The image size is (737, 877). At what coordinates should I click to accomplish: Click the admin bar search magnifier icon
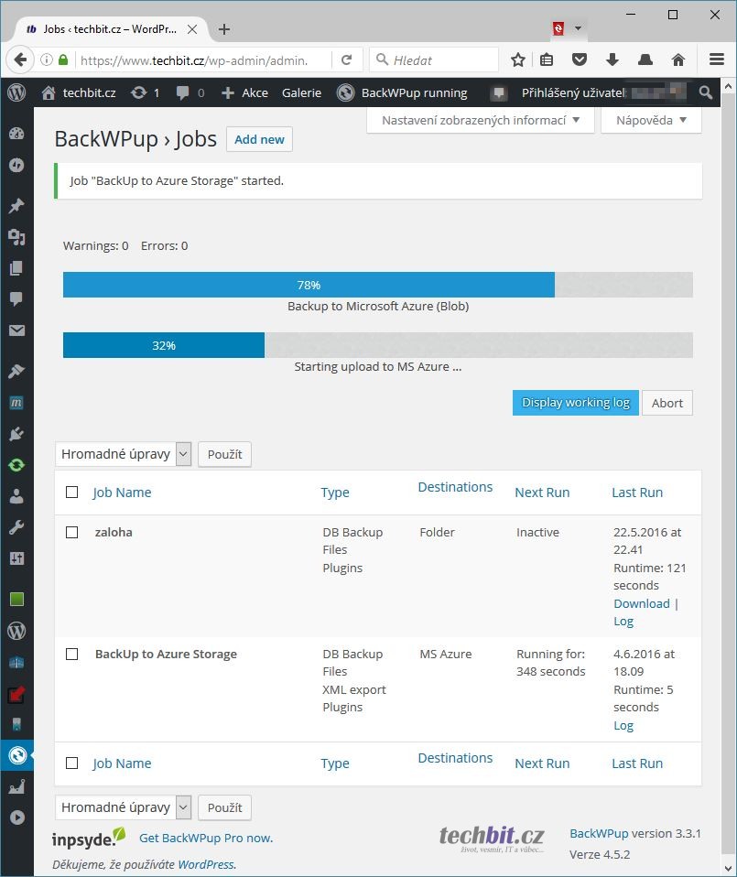705,92
